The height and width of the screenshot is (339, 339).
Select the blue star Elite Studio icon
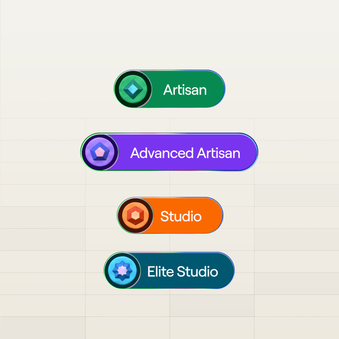[122, 271]
